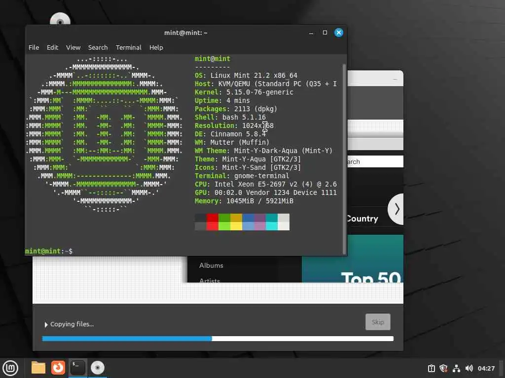Click the cyan color block in neofetch
The image size is (505, 378).
click(272, 222)
